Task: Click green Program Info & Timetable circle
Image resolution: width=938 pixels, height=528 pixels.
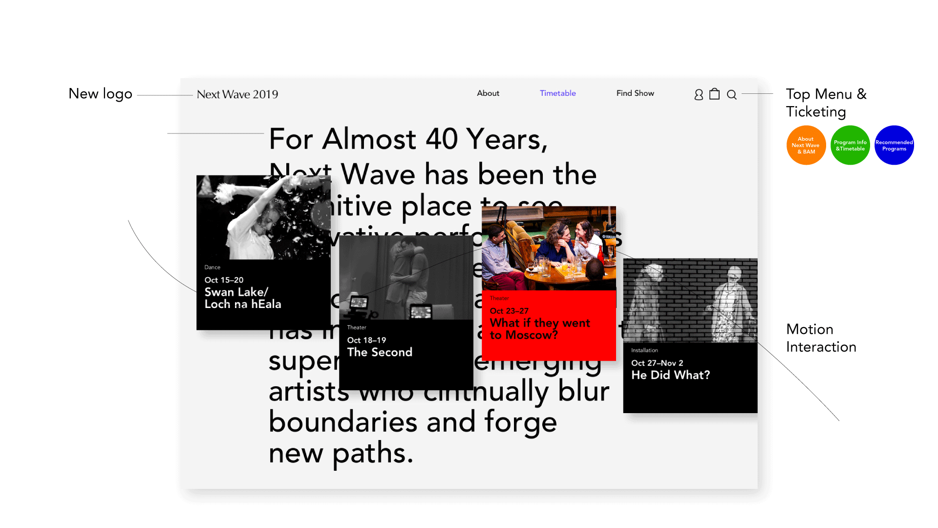Action: coord(850,145)
